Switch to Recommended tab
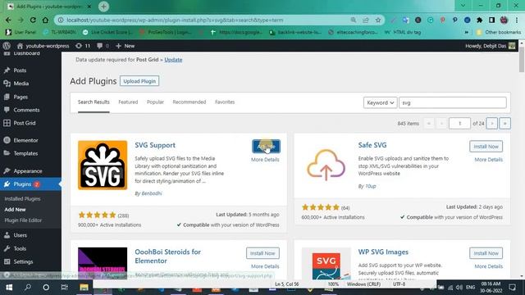The width and height of the screenshot is (525, 295). pos(189,102)
